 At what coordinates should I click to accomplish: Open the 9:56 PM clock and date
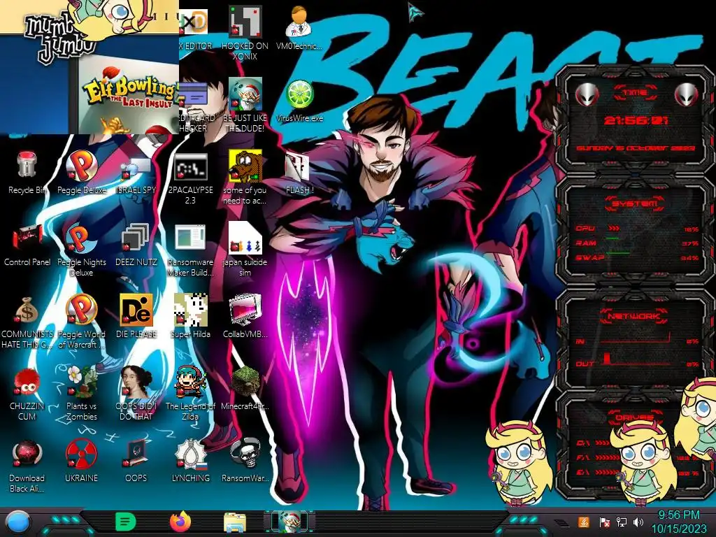click(x=678, y=522)
